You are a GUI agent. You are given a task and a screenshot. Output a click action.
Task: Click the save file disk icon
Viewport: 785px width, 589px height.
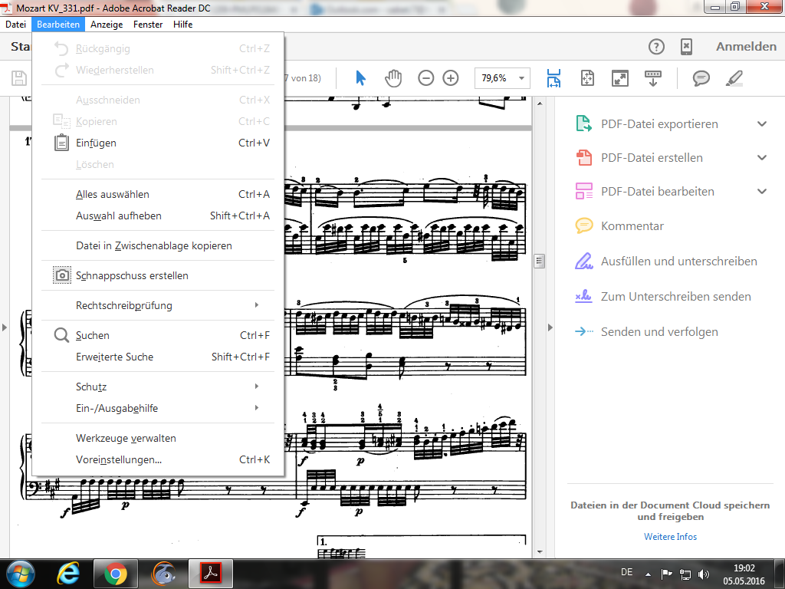[19, 78]
